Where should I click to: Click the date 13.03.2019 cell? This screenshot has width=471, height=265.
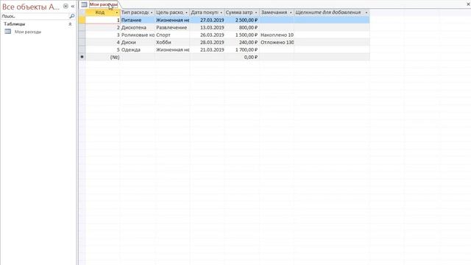[208, 27]
